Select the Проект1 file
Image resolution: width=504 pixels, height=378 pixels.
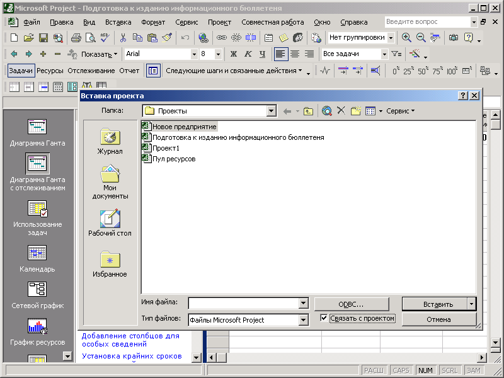tap(161, 148)
